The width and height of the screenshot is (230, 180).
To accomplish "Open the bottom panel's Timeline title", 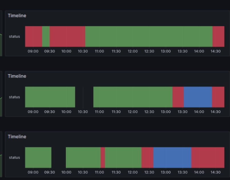I will click(17, 137).
